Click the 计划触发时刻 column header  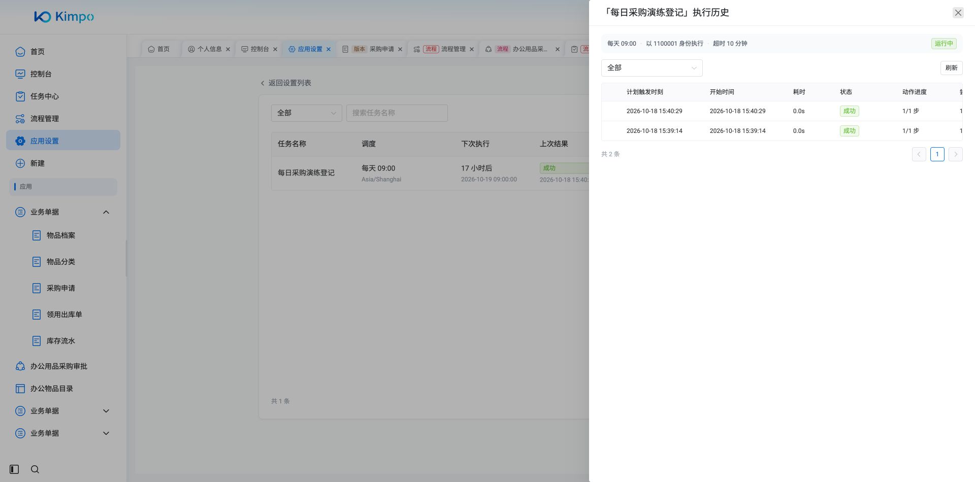[644, 92]
